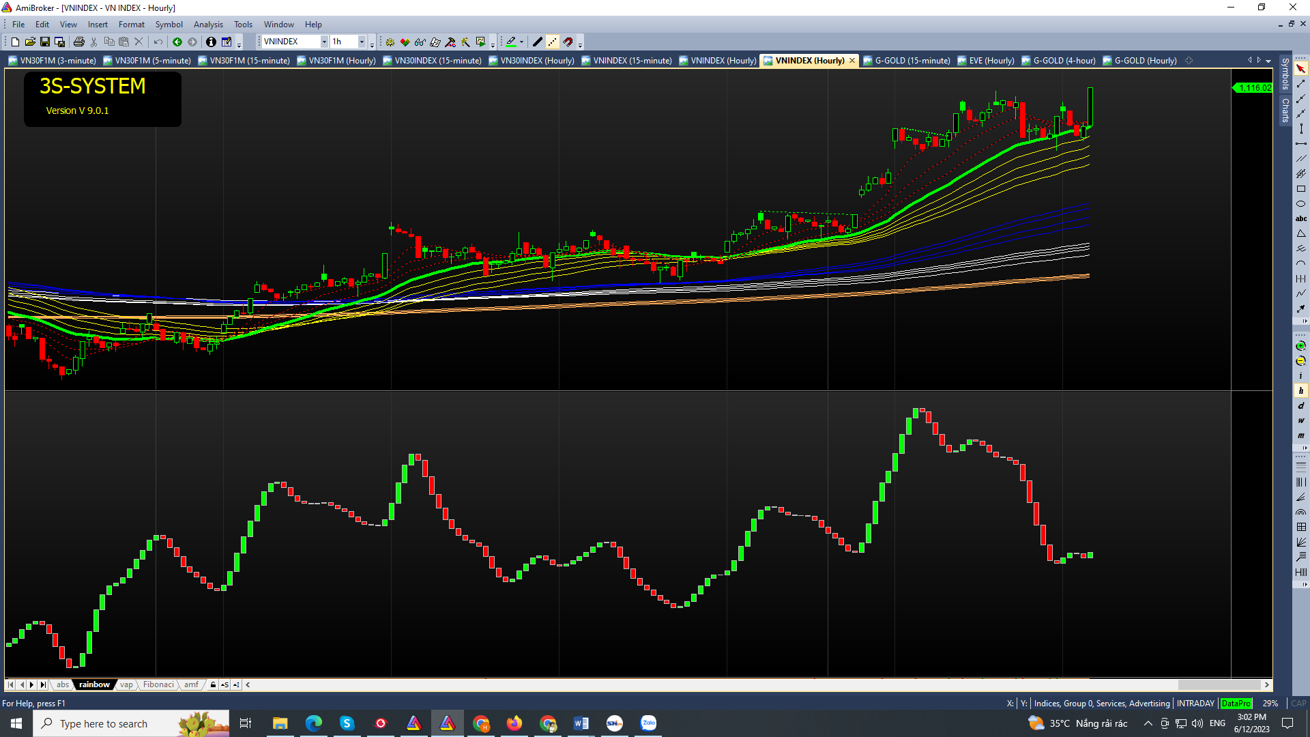The image size is (1310, 737).
Task: Click the abc text tool
Action: [x=1300, y=219]
